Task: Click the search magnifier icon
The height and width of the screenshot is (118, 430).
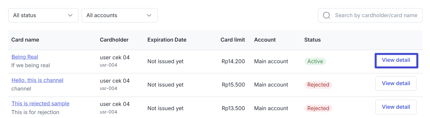Action: point(326,15)
